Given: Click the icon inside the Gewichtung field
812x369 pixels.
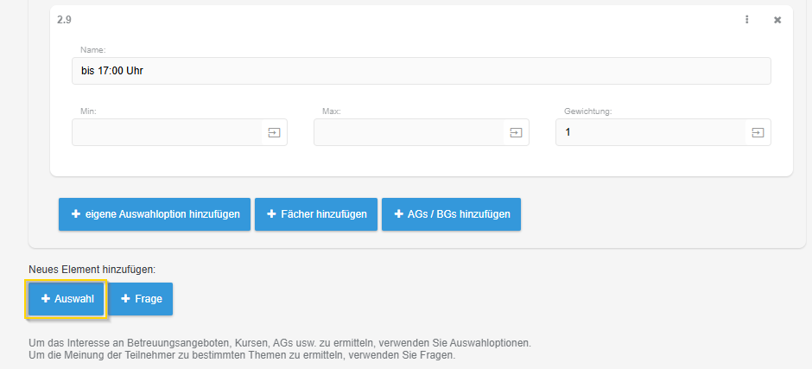Looking at the screenshot, I should 758,132.
